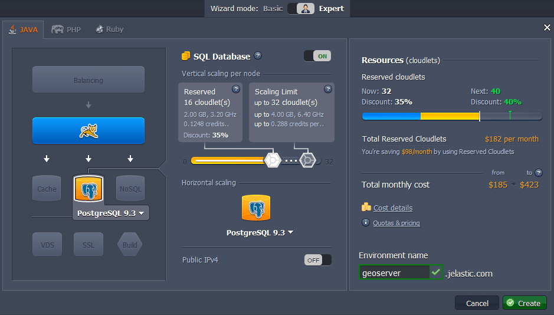Viewport: 554px width, 315px height.
Task: Click the 'Next: 40' cloudlets value
Action: [486, 91]
